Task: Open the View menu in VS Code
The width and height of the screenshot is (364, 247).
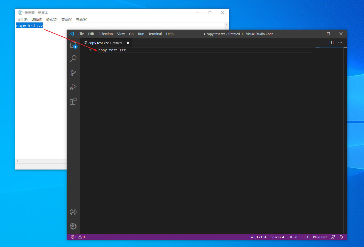Action: pos(121,34)
